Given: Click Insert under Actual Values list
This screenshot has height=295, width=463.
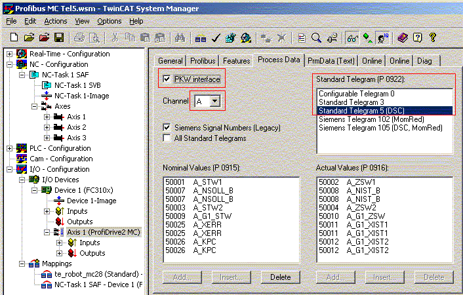Looking at the screenshot, I should tap(384, 277).
